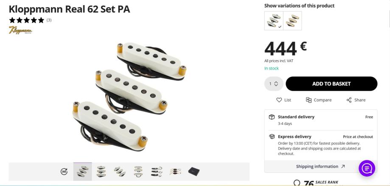Select the second product variation
The height and width of the screenshot is (186, 390).
(x=292, y=21)
